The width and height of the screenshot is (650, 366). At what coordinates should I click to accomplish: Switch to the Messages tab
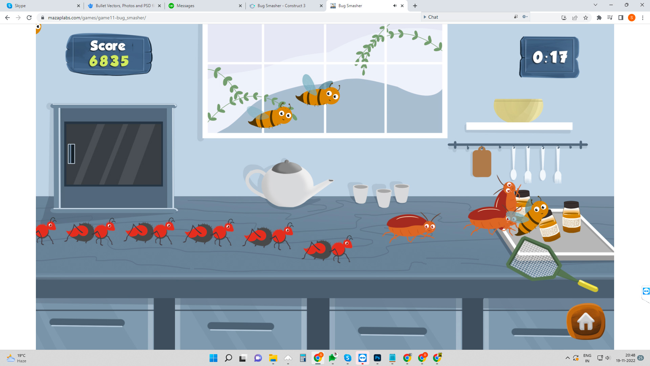(x=186, y=6)
